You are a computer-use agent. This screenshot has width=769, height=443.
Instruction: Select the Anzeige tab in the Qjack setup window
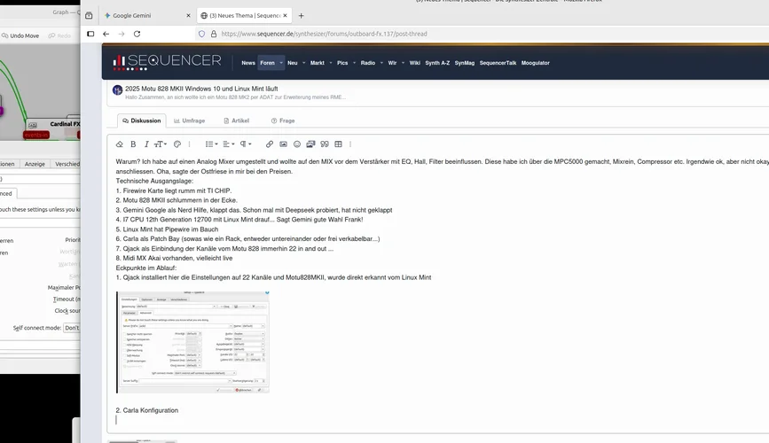(35, 164)
